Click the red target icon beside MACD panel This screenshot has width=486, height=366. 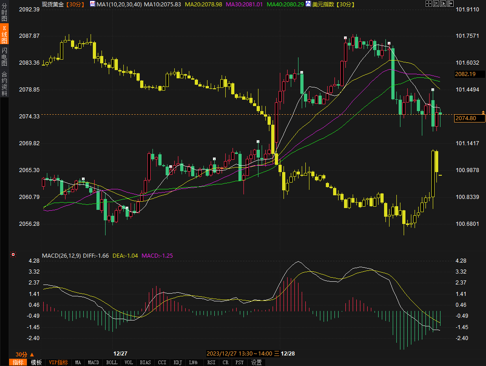click(x=13, y=255)
